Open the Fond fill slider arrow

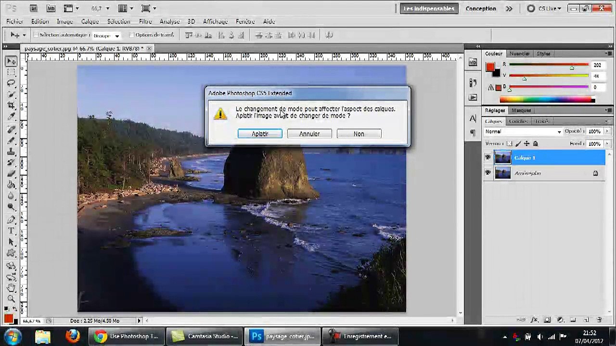point(607,144)
